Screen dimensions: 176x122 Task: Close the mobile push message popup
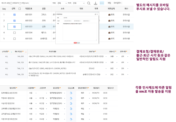[x=98, y=14]
